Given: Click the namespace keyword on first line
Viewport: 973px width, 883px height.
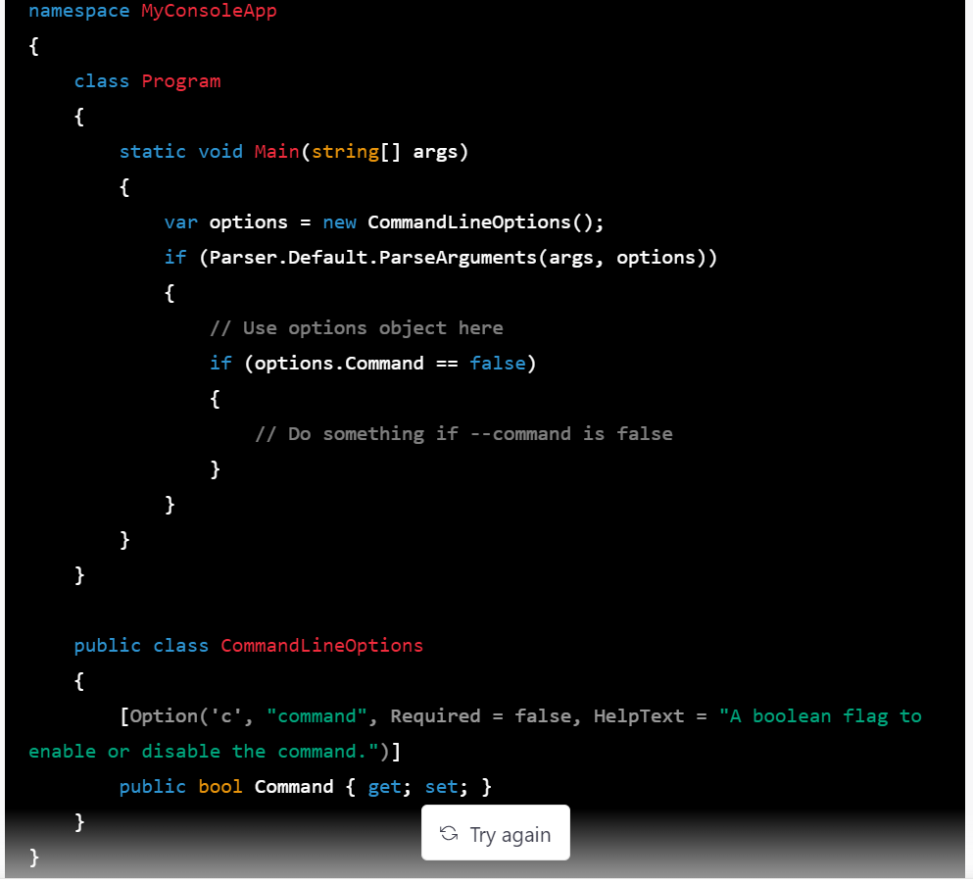Looking at the screenshot, I should point(79,12).
